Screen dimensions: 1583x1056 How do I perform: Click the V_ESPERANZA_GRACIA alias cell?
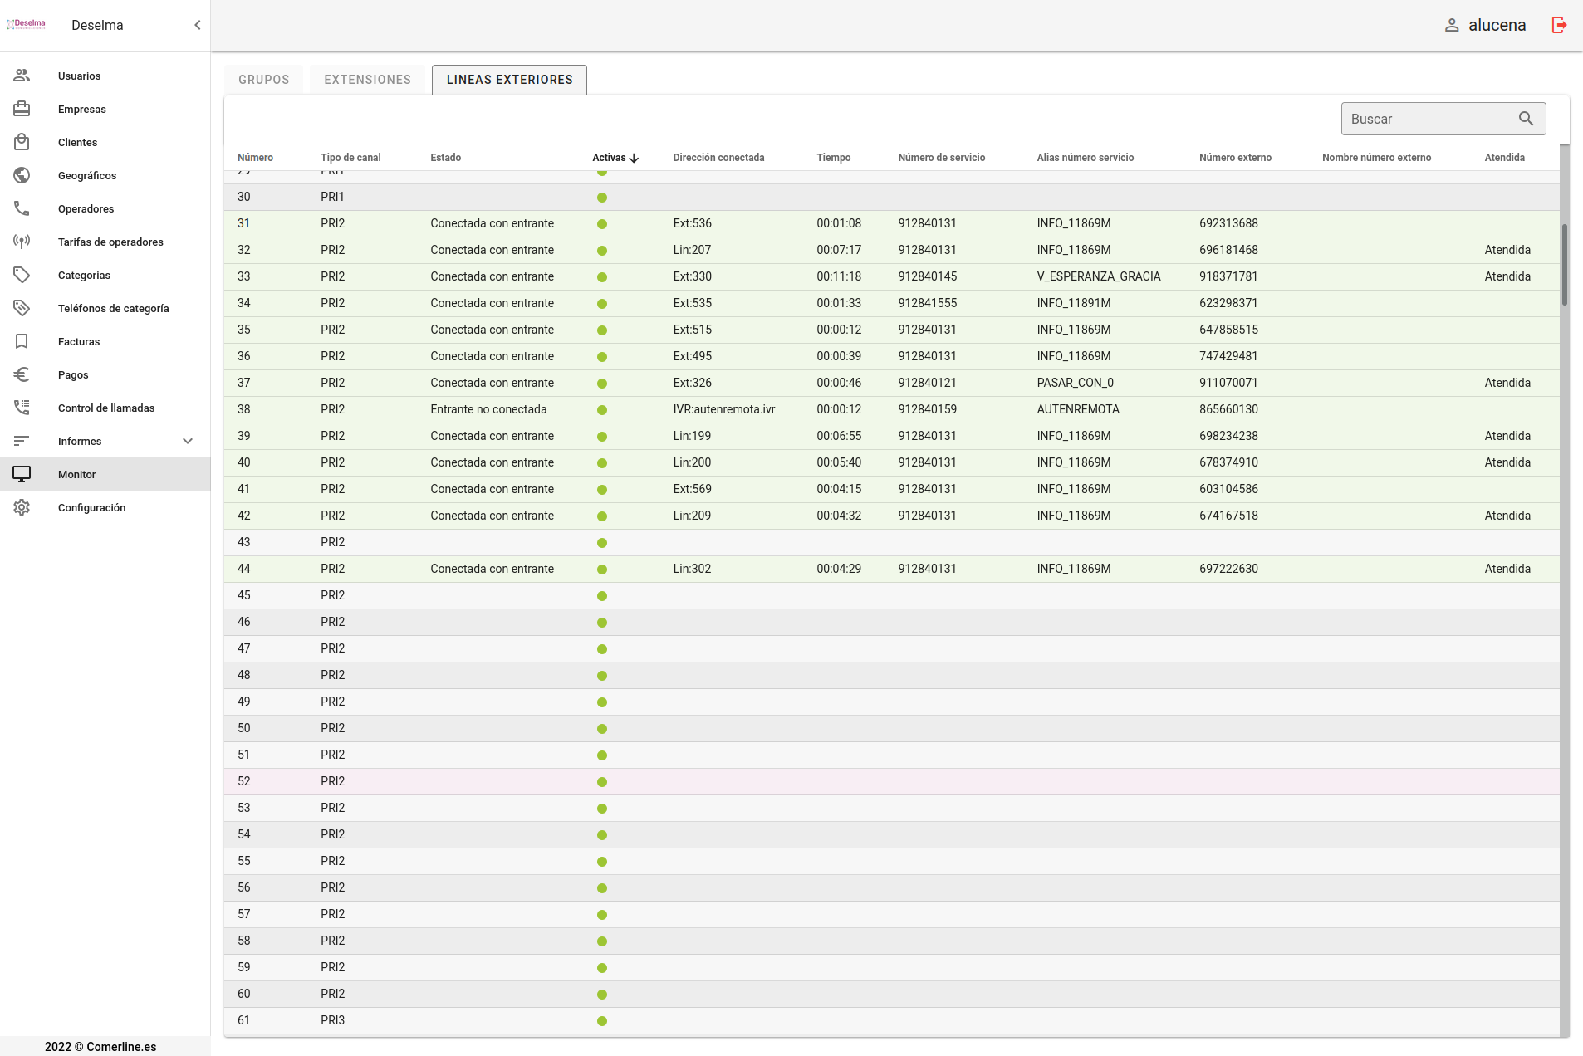click(x=1099, y=276)
